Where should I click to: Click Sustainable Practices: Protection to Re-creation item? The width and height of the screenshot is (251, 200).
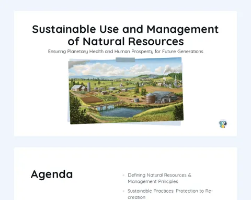coord(170,194)
